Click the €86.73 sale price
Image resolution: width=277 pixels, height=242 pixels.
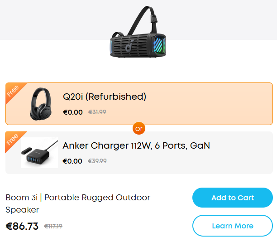click(x=22, y=226)
